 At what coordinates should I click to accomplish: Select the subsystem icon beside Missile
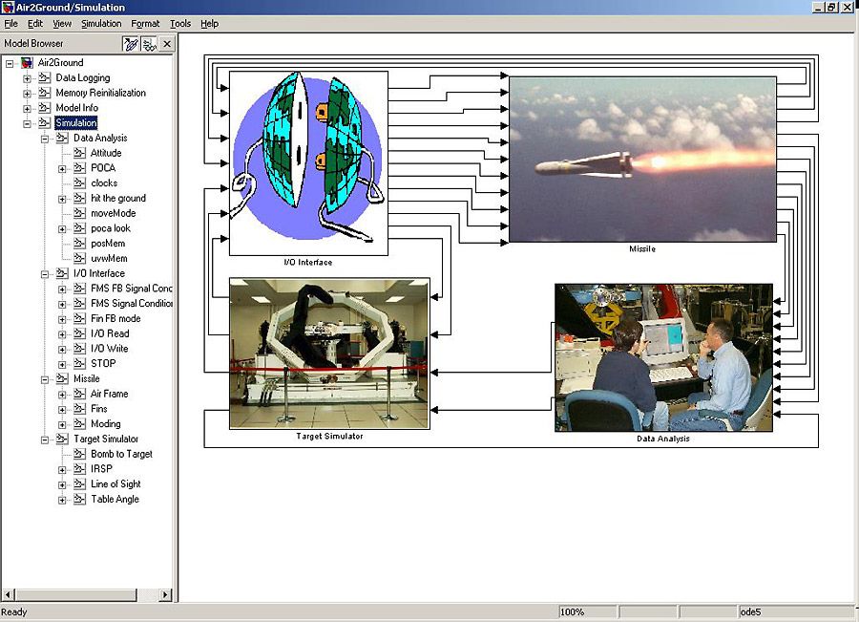[x=63, y=379]
